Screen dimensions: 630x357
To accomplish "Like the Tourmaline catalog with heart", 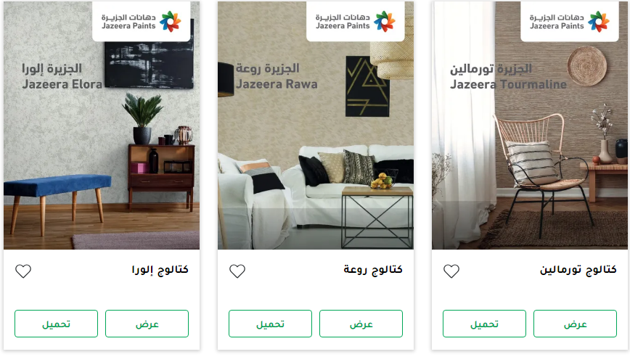I will click(451, 271).
